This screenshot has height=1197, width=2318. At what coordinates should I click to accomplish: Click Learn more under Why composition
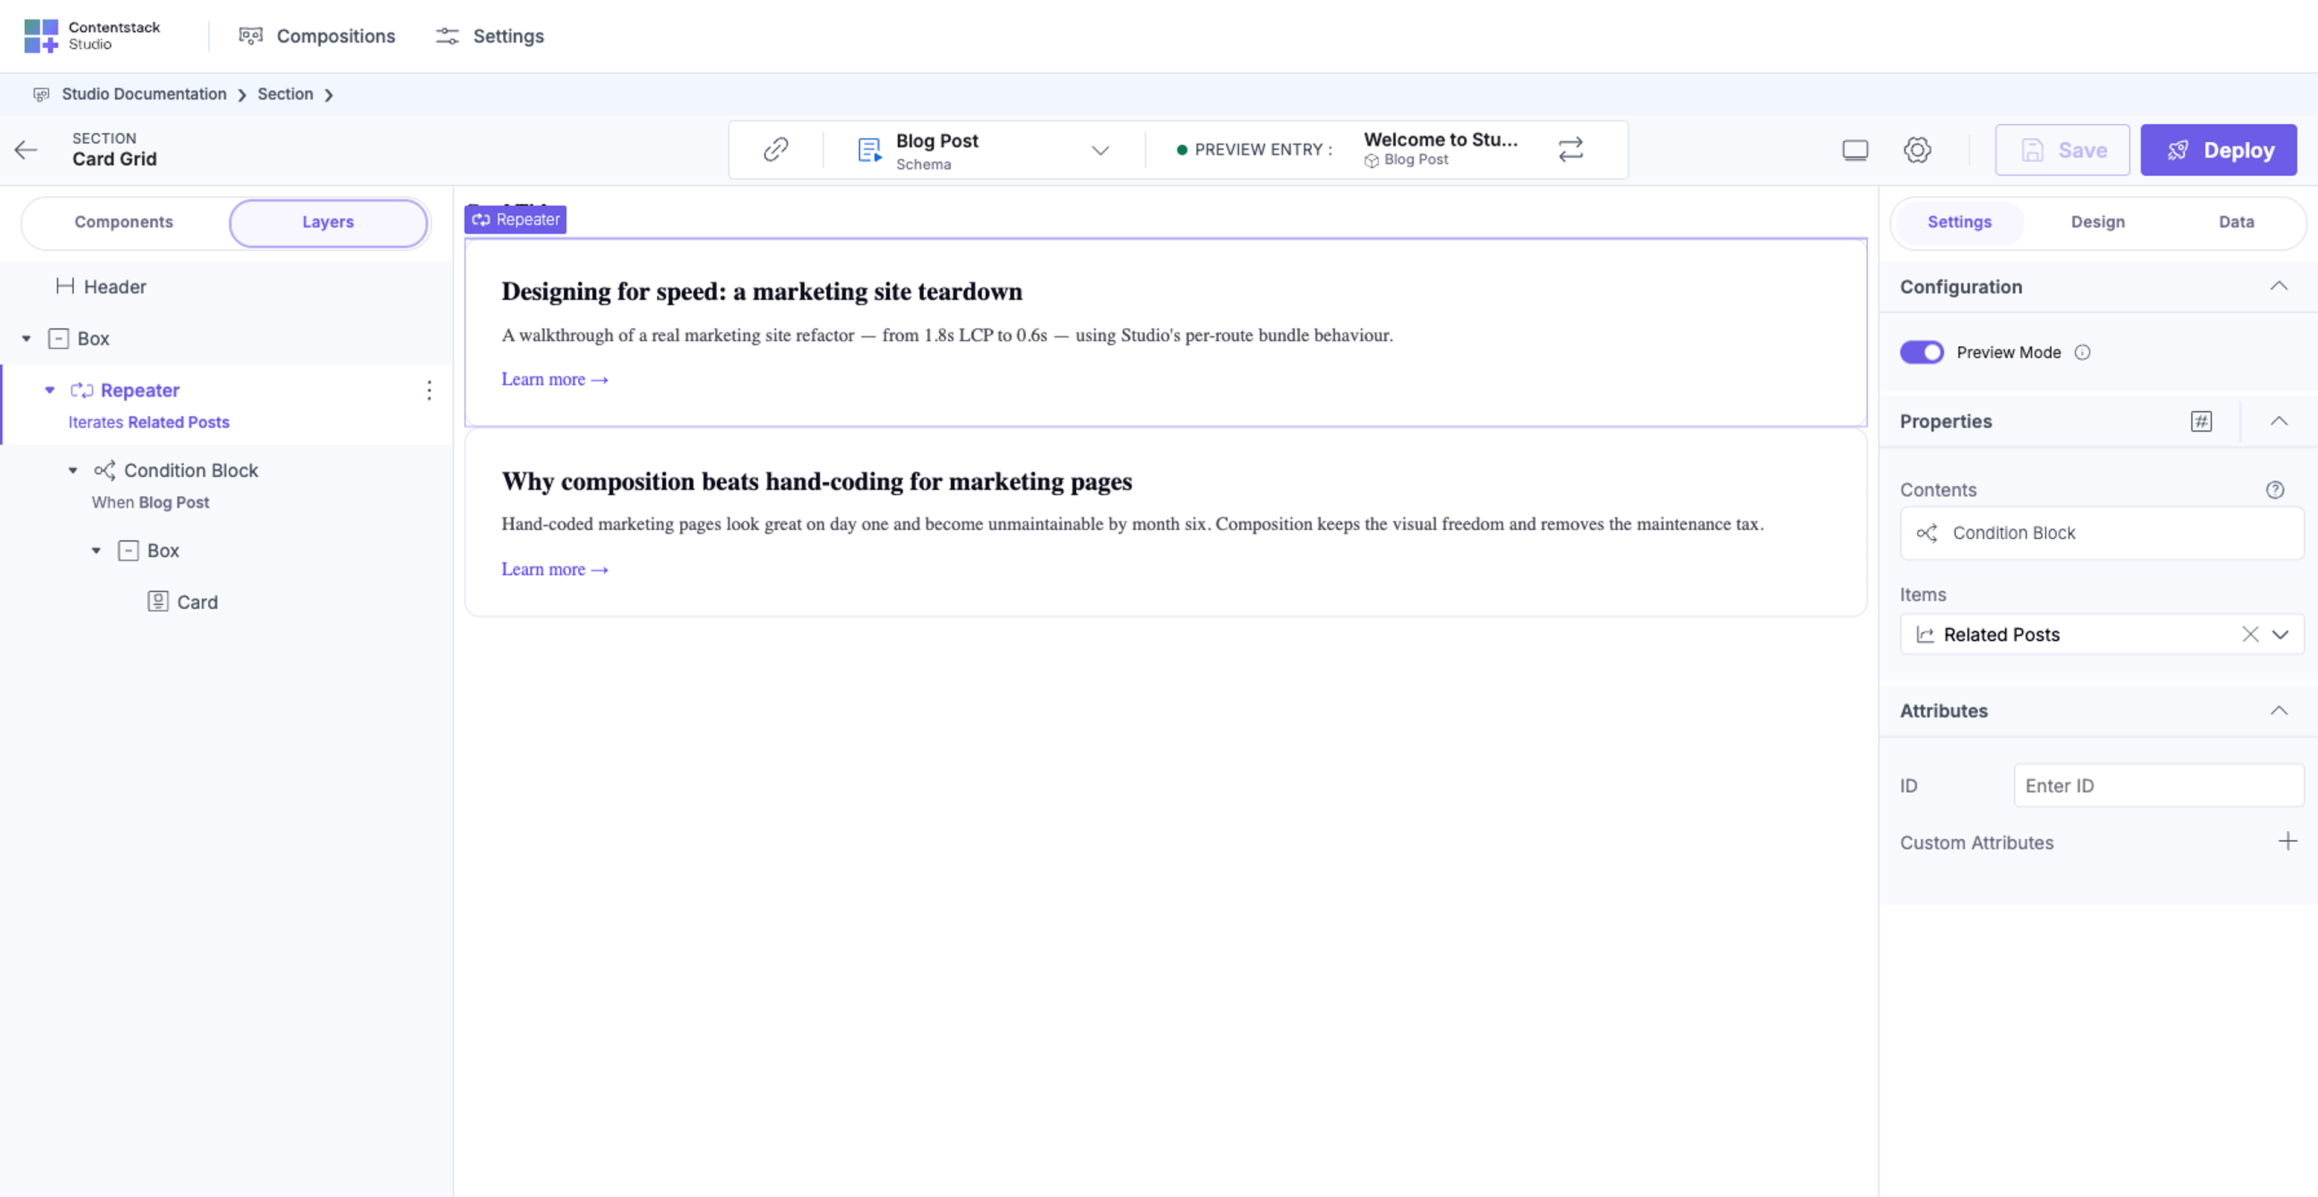click(555, 570)
